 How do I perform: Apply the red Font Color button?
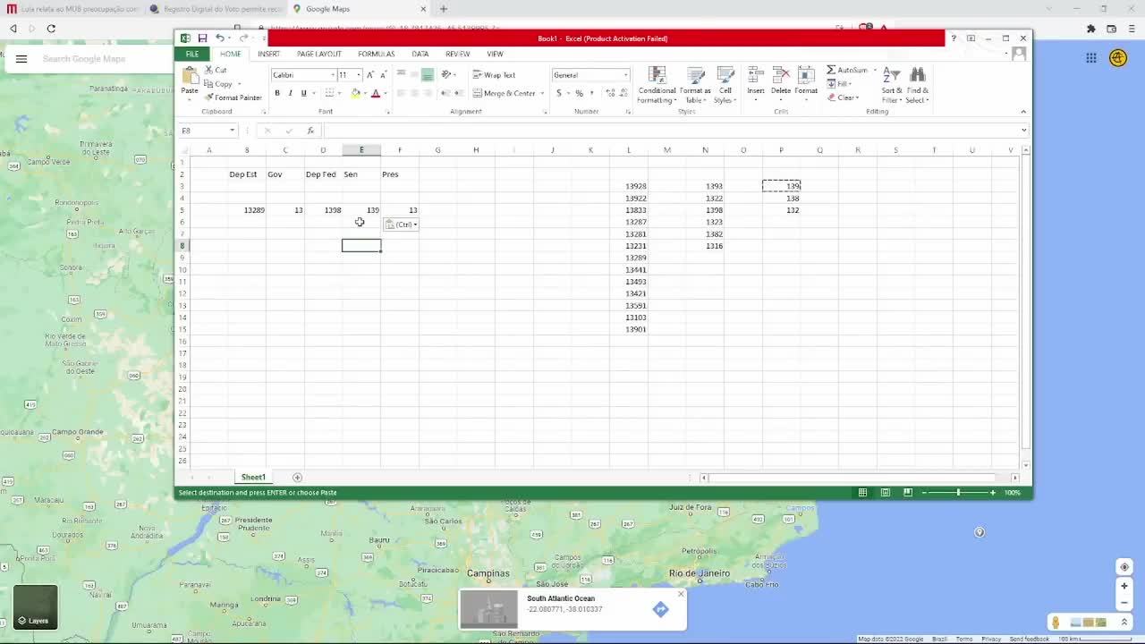(375, 93)
